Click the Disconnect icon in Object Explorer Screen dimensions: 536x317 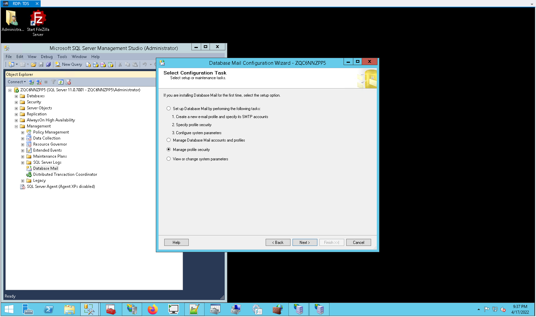39,82
